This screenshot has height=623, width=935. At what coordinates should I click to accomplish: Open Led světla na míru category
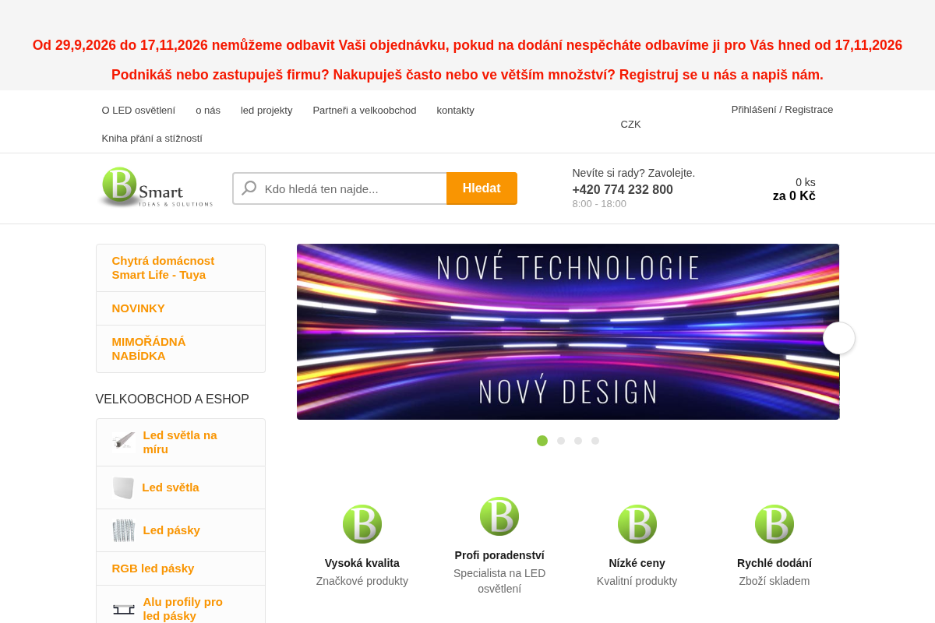click(180, 442)
